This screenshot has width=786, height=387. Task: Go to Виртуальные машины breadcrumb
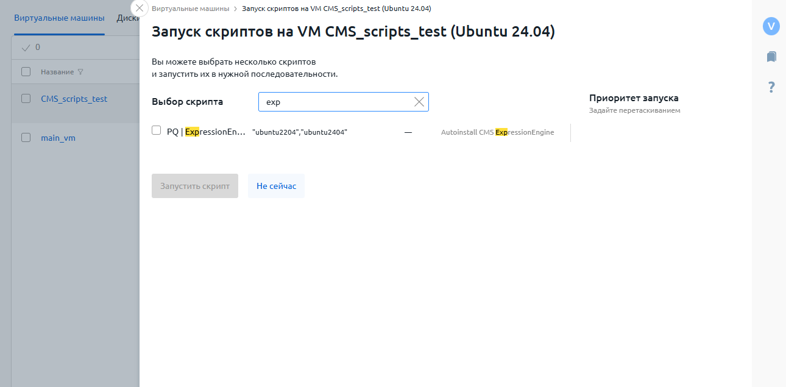click(191, 9)
